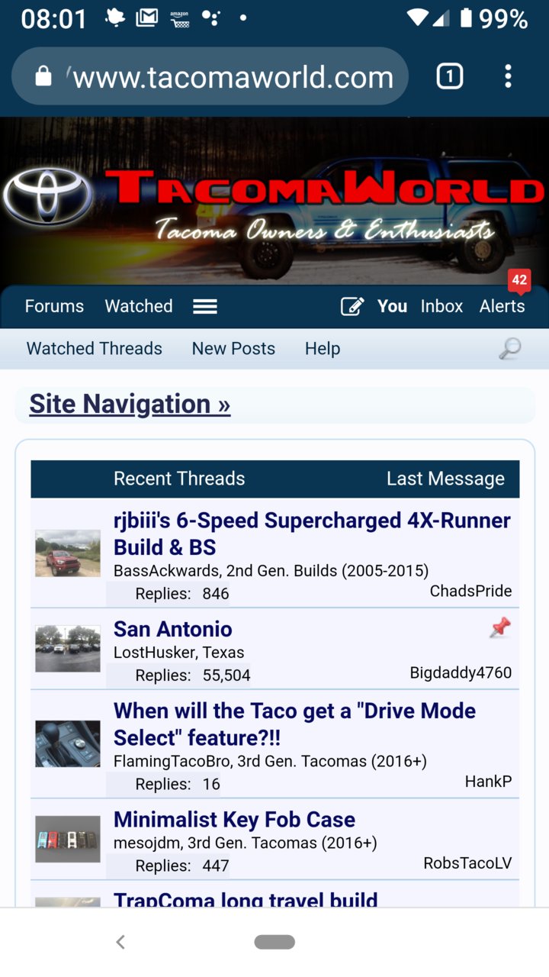Open the Minimalist Key Fob Case thread
549x977 pixels.
point(235,820)
